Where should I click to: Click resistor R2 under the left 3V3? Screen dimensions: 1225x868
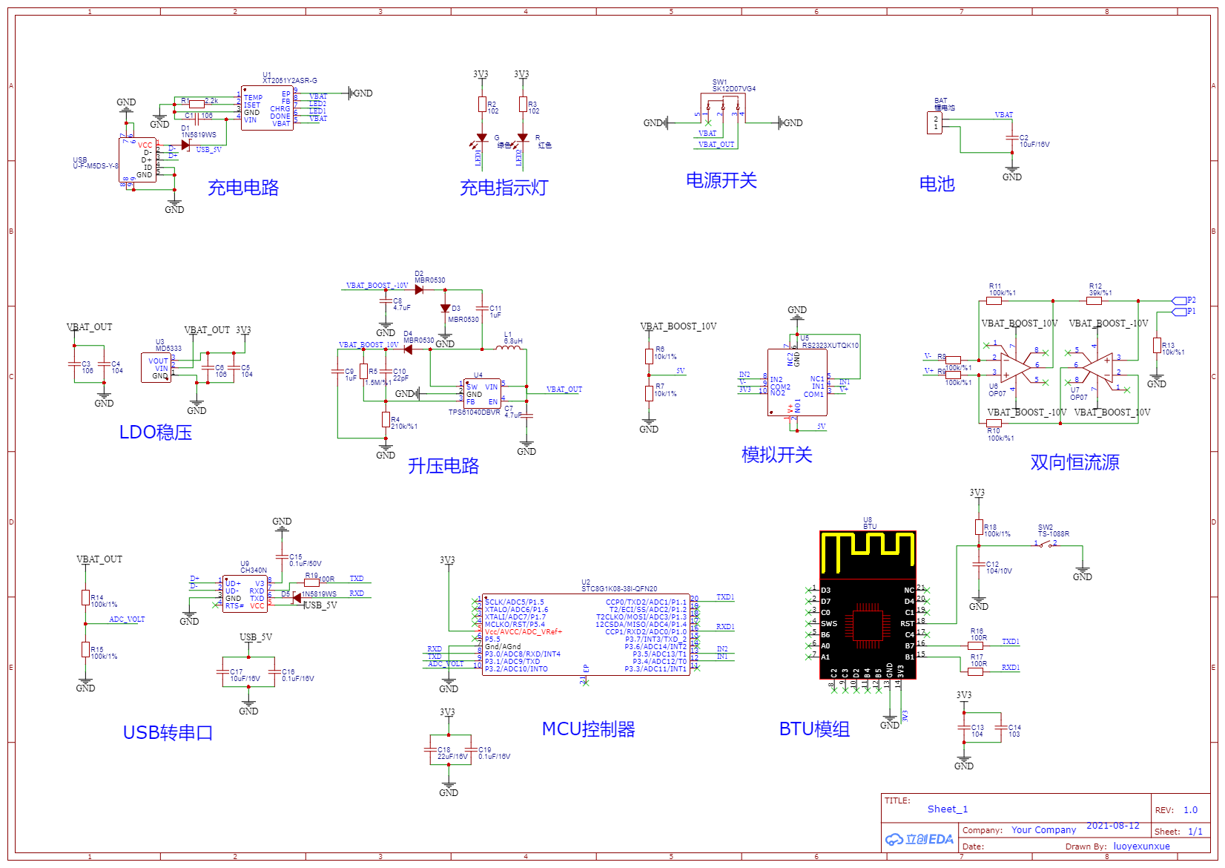coord(482,105)
